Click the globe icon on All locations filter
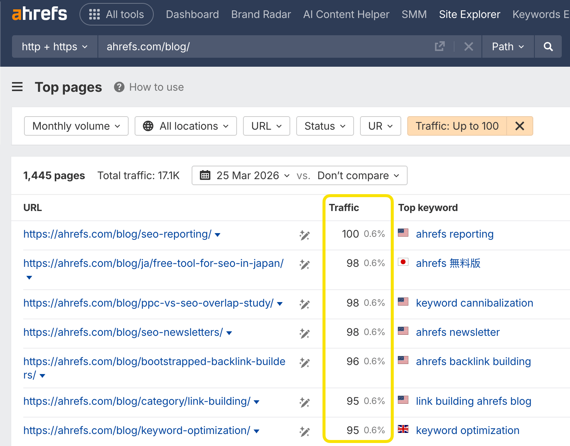 pyautogui.click(x=148, y=126)
